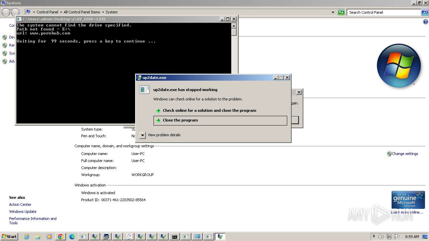Click the System protection shield icon in sidebar
This screenshot has height=241, width=429.
[5, 54]
